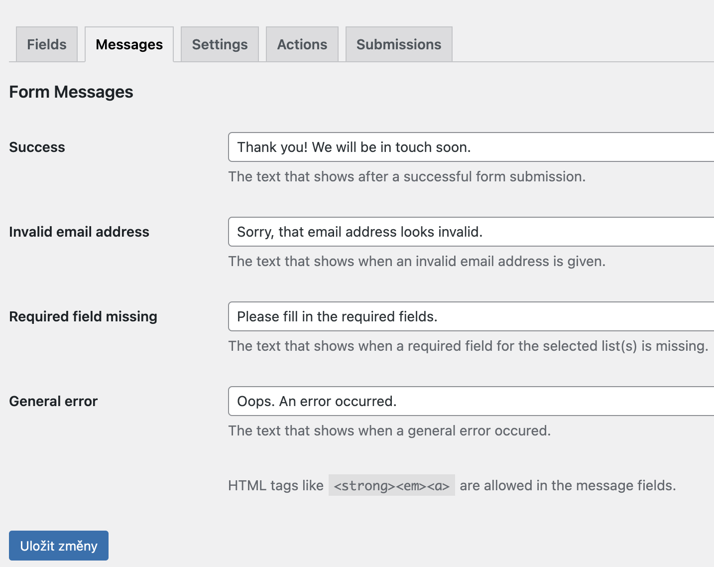Click description about invalid email address given

[x=417, y=262]
